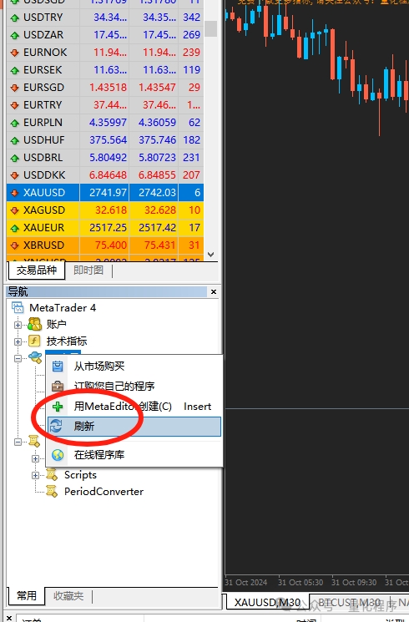Expand the 账户 accounts tree node
The image size is (409, 622).
coord(18,325)
